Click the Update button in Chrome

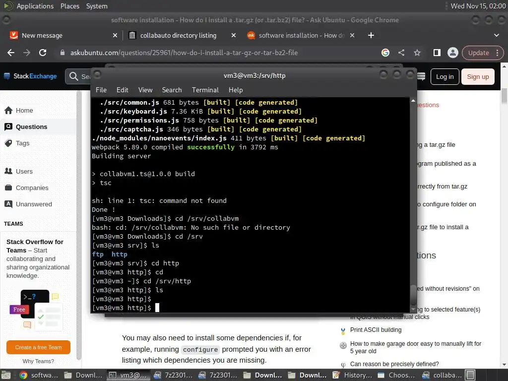[x=479, y=53]
